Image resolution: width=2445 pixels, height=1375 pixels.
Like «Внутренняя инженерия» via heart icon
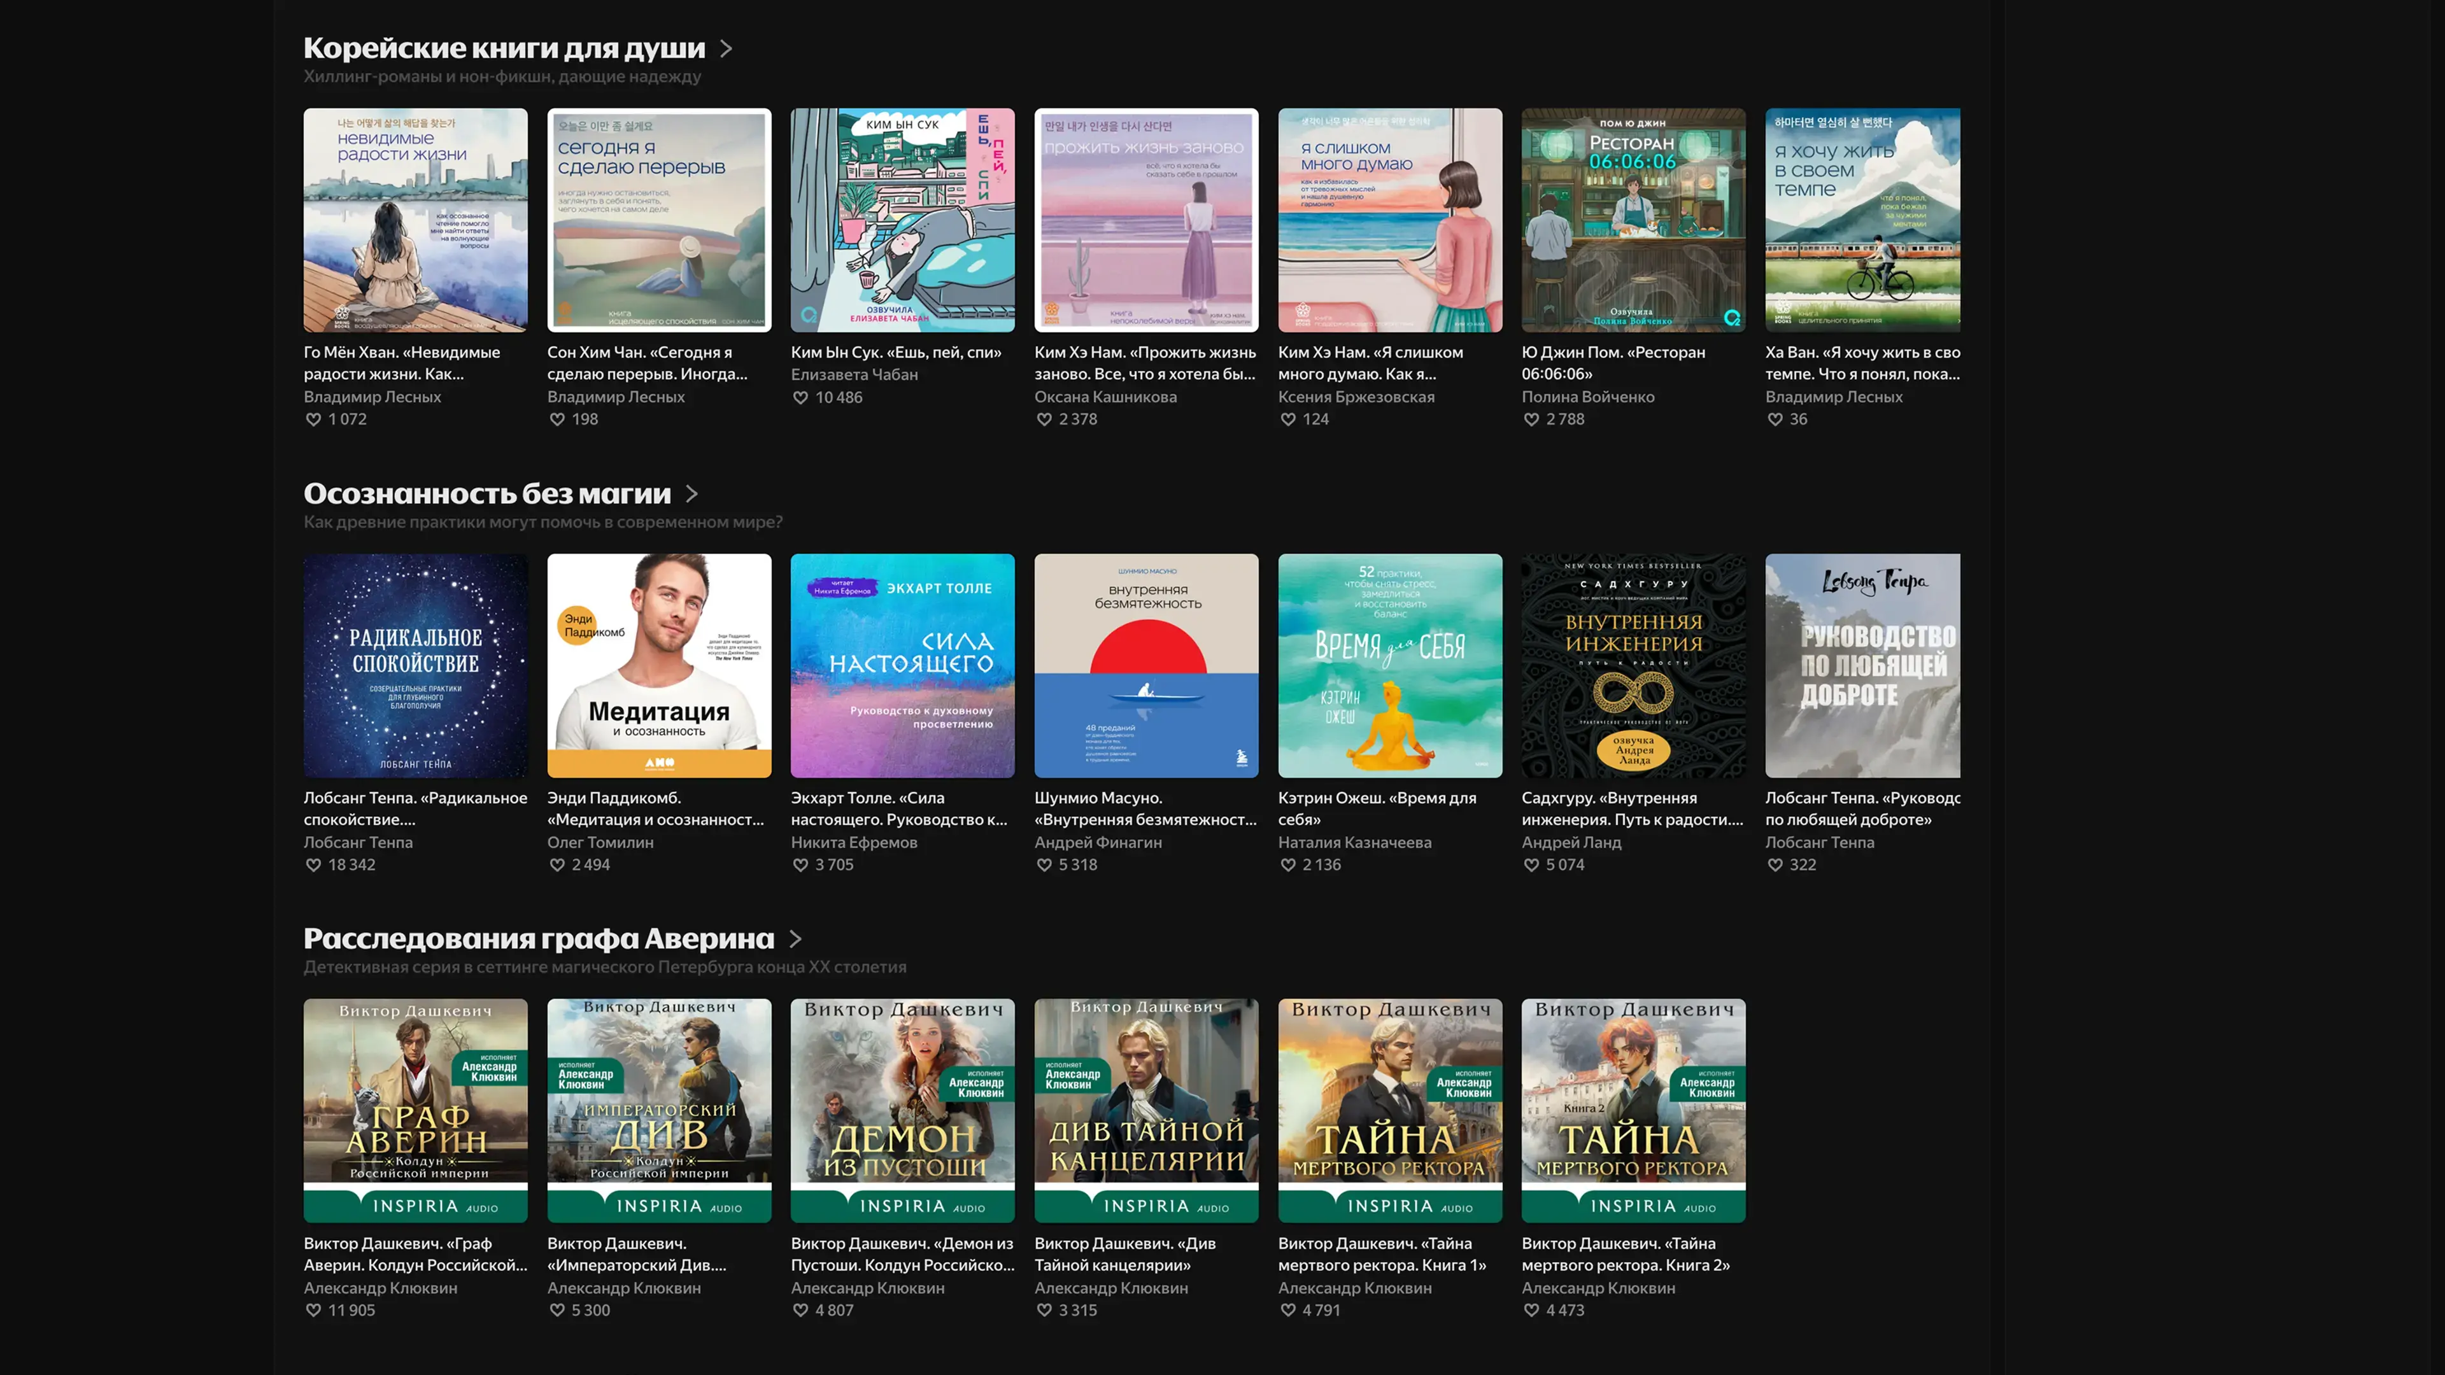click(x=1531, y=864)
